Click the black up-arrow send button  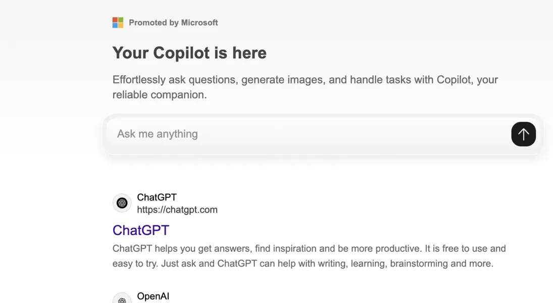(x=523, y=134)
